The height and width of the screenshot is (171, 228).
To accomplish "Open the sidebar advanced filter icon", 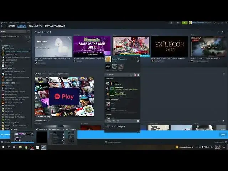I will pyautogui.click(x=29, y=41).
